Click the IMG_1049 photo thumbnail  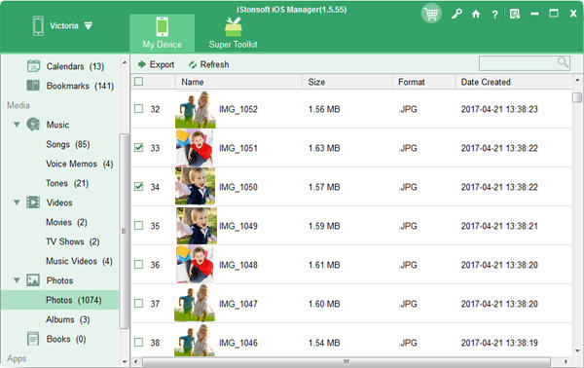pos(197,225)
